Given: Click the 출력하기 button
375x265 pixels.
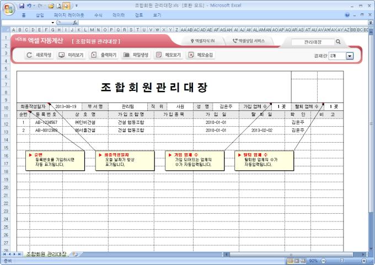Looking at the screenshot, I should (104, 55).
